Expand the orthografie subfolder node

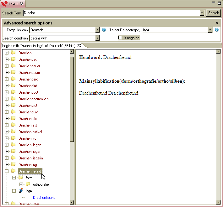tap(21, 184)
